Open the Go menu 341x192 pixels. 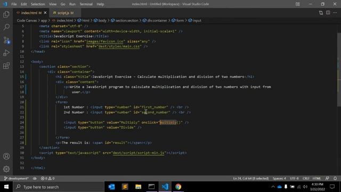tap(63, 4)
